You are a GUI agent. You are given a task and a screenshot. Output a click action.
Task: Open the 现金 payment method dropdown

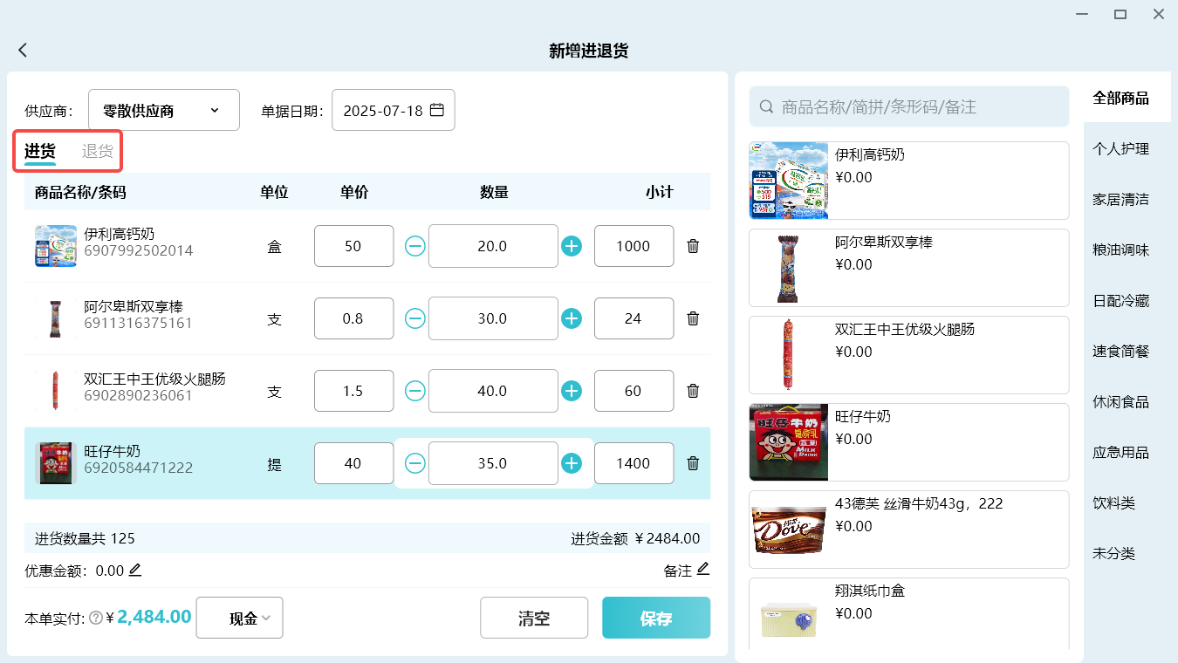[240, 618]
